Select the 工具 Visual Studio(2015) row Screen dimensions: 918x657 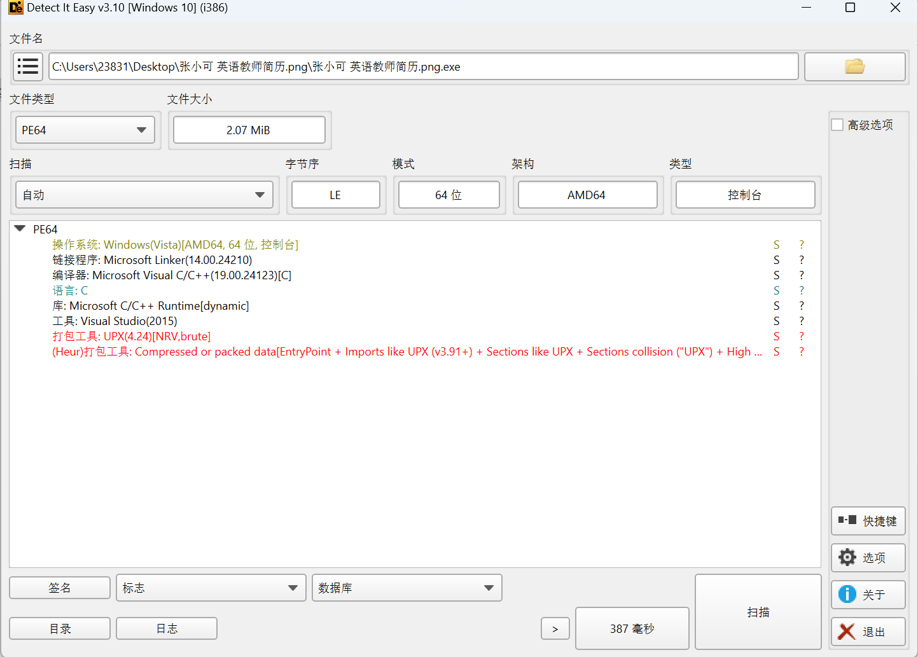point(415,321)
